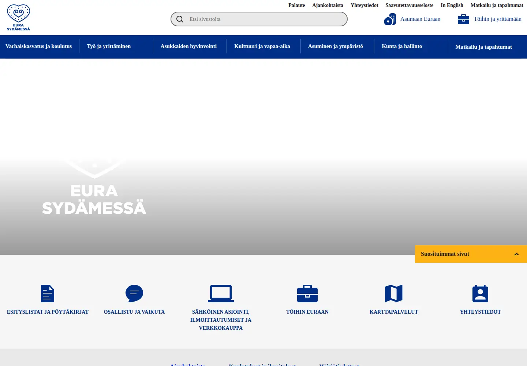This screenshot has width=527, height=366.
Task: Open the Asuminen ja ympäristö menu
Action: click(x=336, y=46)
